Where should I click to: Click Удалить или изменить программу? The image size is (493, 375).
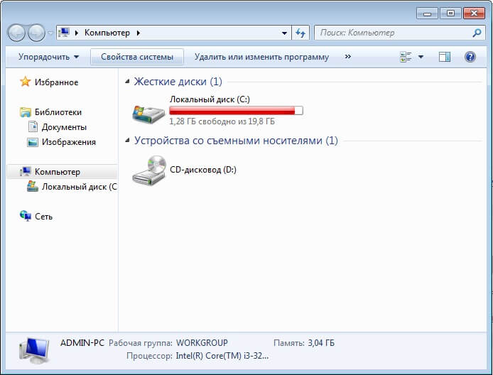(261, 57)
